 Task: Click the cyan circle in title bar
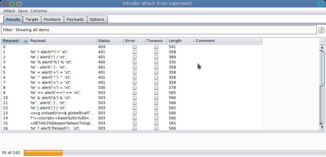coord(321,3)
